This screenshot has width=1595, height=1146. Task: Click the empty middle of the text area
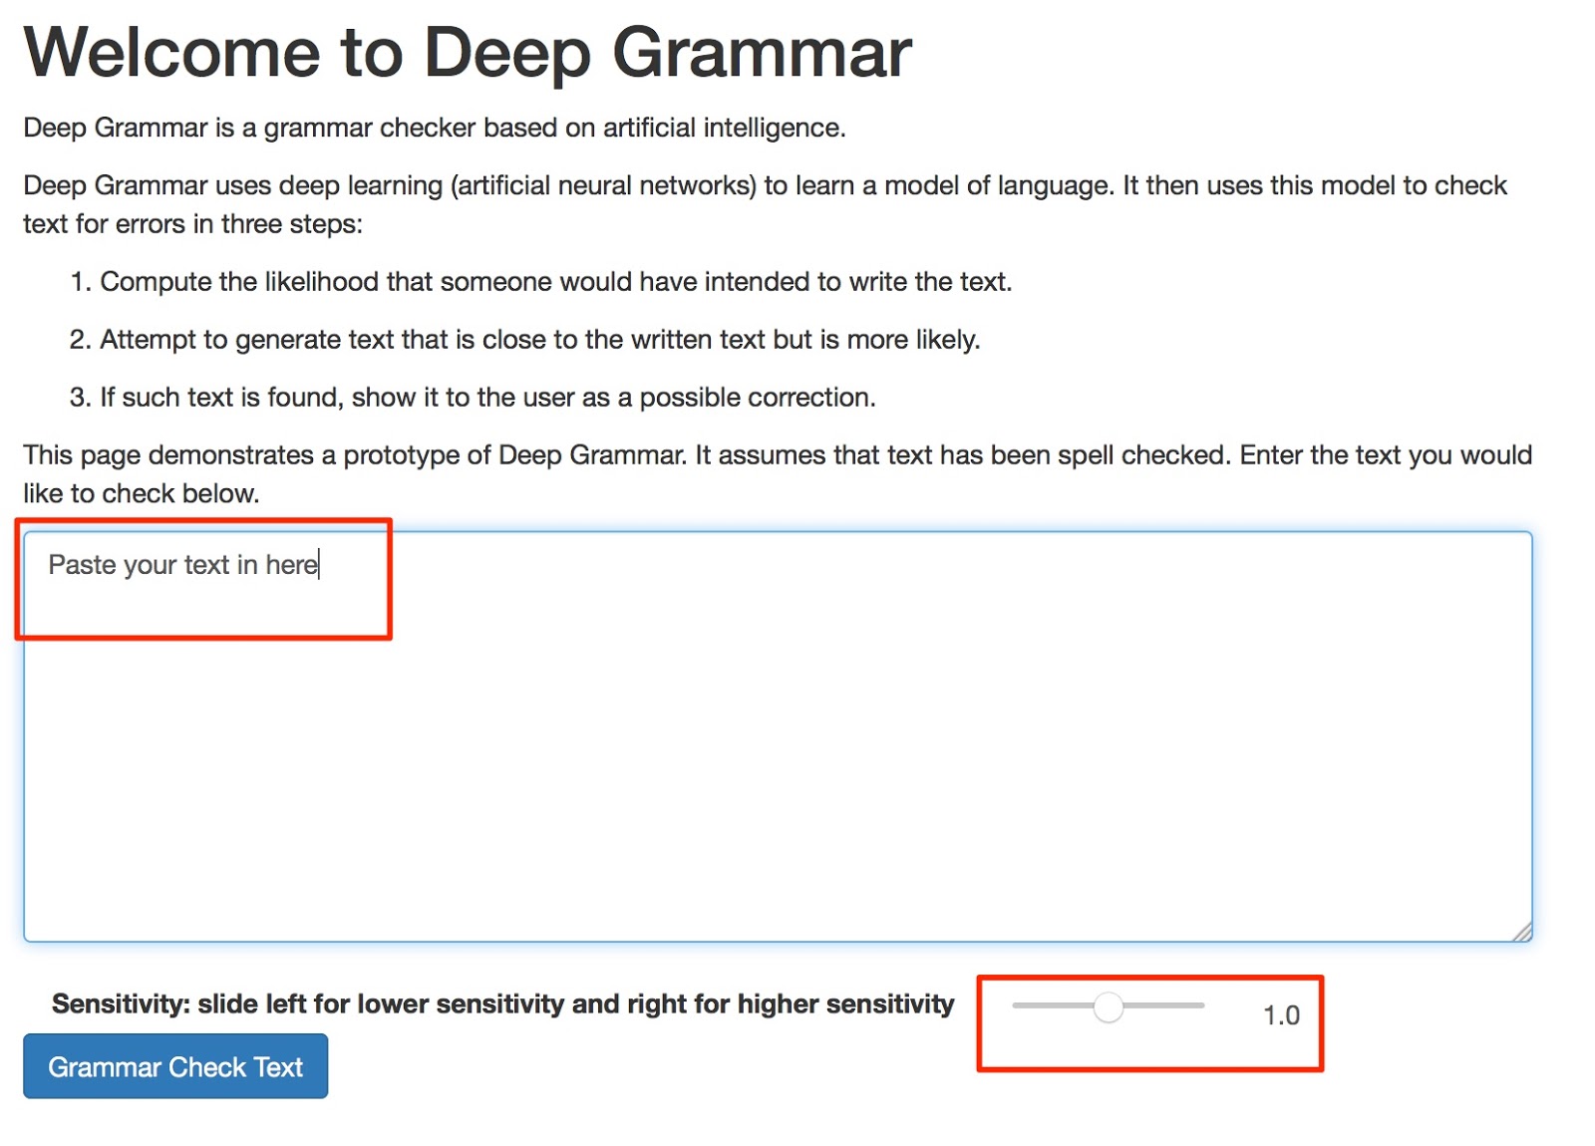778,757
